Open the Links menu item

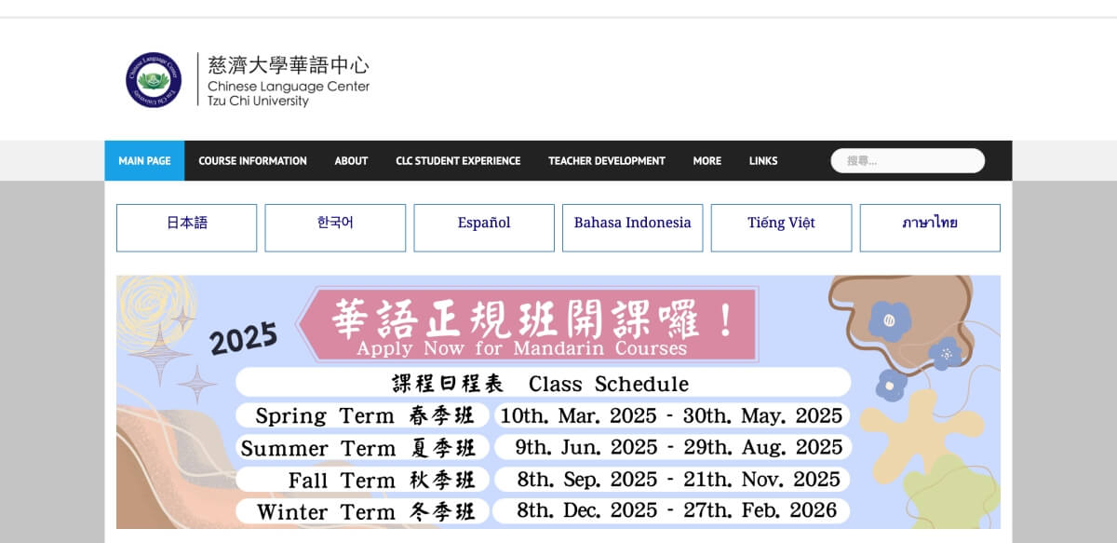tap(762, 161)
